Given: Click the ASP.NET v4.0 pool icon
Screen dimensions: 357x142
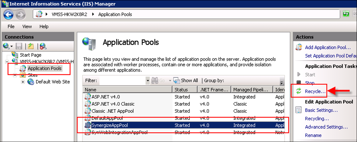Looking at the screenshot, I should click(x=87, y=97).
